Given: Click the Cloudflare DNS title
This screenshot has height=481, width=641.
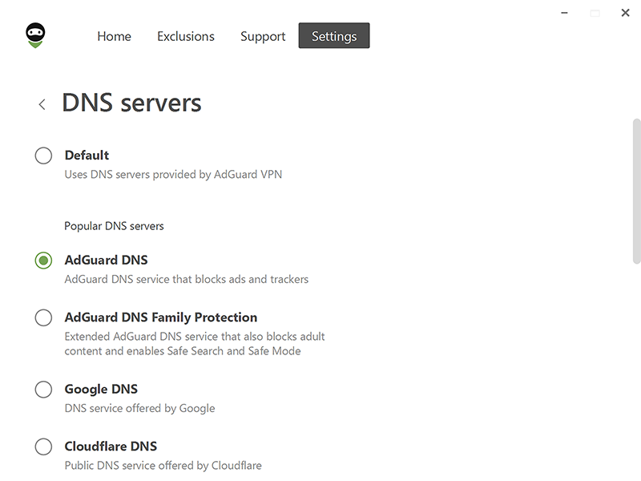Looking at the screenshot, I should click(x=111, y=447).
